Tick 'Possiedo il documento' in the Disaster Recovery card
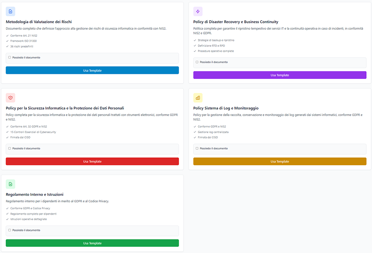Image resolution: width=372 pixels, height=253 pixels. [x=197, y=62]
